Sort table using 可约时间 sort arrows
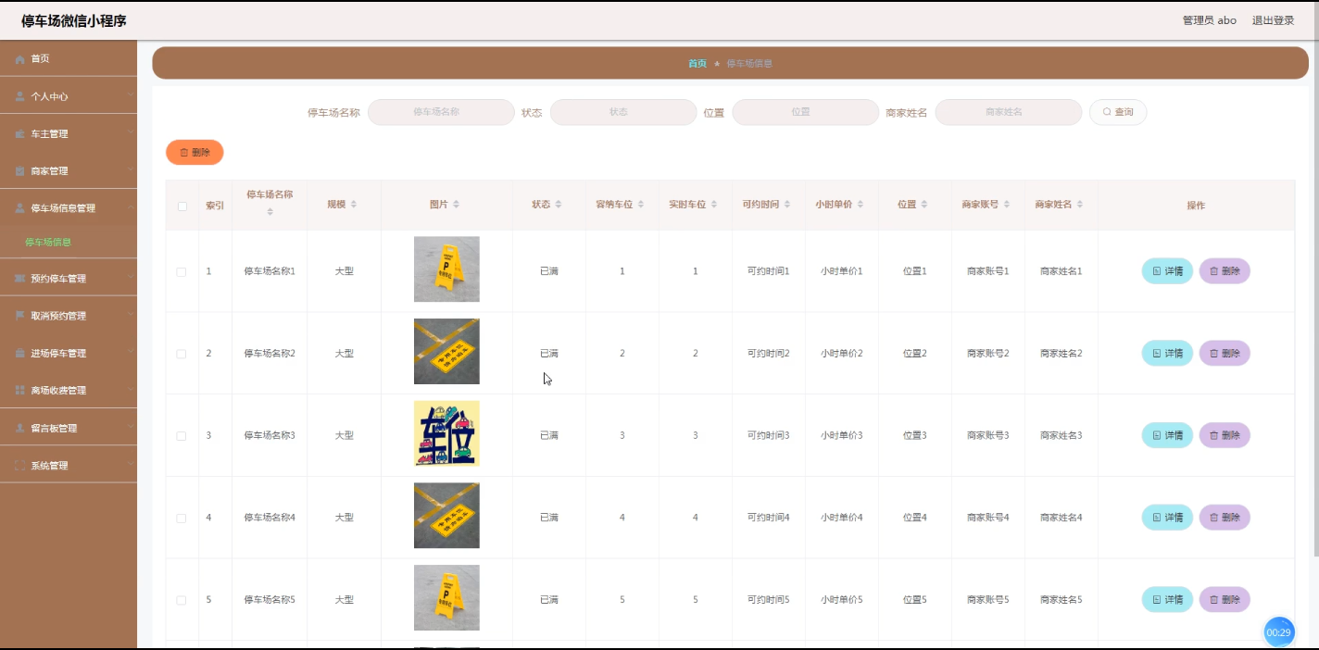1319x650 pixels. point(787,205)
